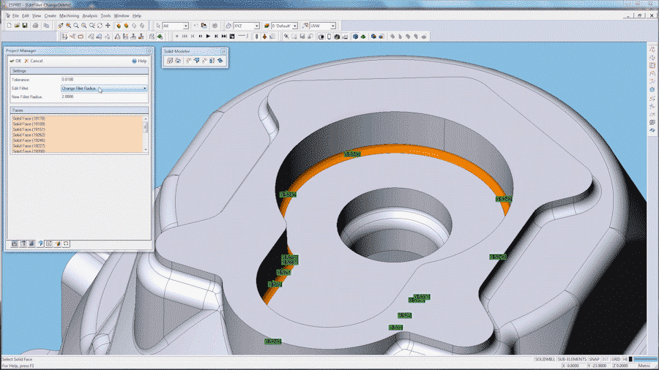This screenshot has height=370, width=659.
Task: Toggle SNAP mode in status bar
Action: click(x=594, y=360)
